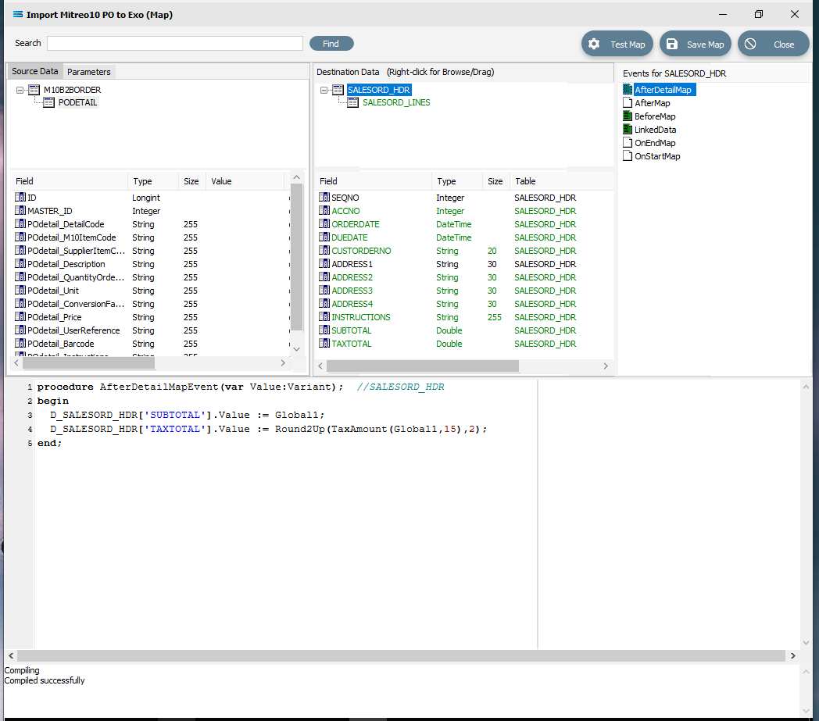This screenshot has height=721, width=819.
Task: Click the app icon in the title bar
Action: 18,15
